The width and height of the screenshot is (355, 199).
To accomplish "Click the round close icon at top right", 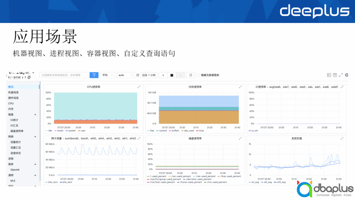I will 347,75.
